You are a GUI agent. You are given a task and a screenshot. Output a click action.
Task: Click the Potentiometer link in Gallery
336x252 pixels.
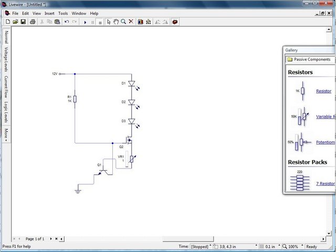[x=325, y=142]
